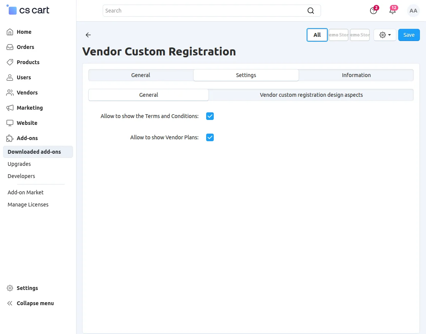Image resolution: width=426 pixels, height=334 pixels.
Task: Open the Website monitor icon
Action: pos(10,123)
